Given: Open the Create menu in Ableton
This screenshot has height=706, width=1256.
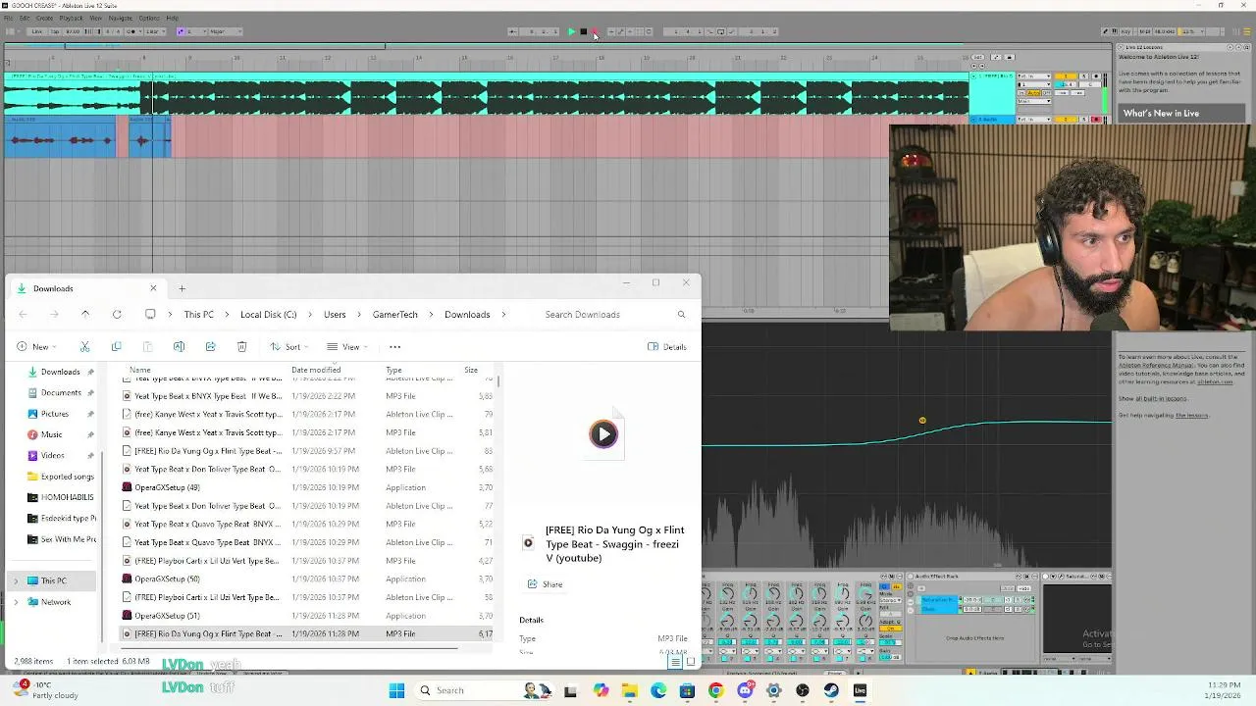Looking at the screenshot, I should (x=44, y=18).
